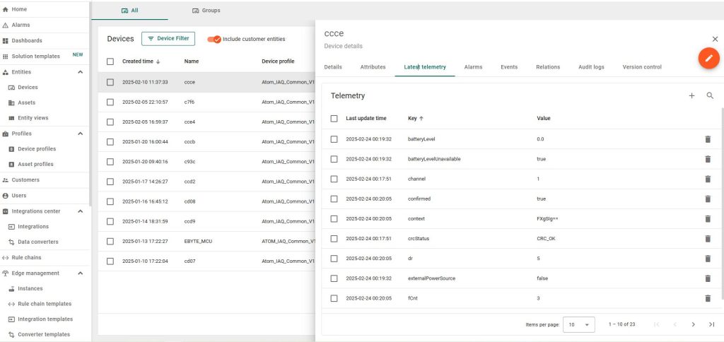The image size is (724, 342).
Task: Click the add telemetry plus icon
Action: [x=691, y=95]
